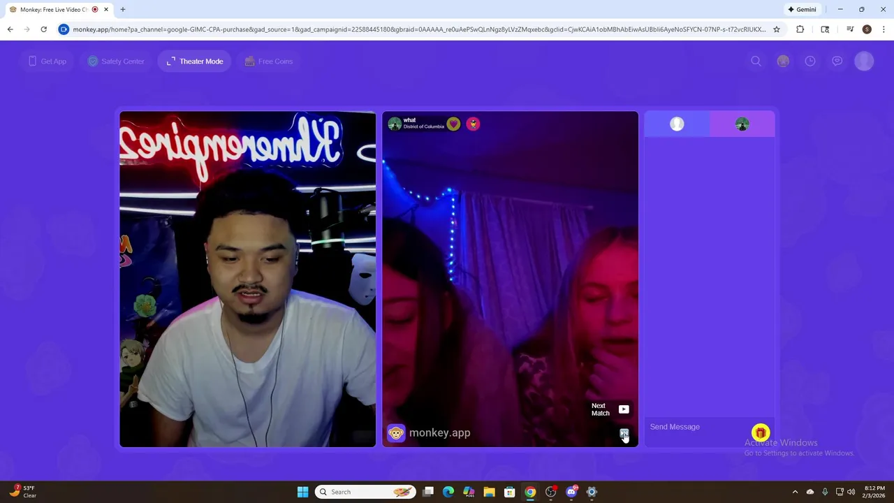Open the clock showing 8:12 PM
Screen dimensions: 894x503
(x=874, y=492)
